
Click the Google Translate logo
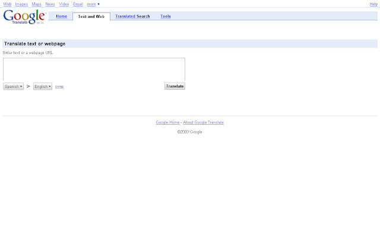(24, 17)
